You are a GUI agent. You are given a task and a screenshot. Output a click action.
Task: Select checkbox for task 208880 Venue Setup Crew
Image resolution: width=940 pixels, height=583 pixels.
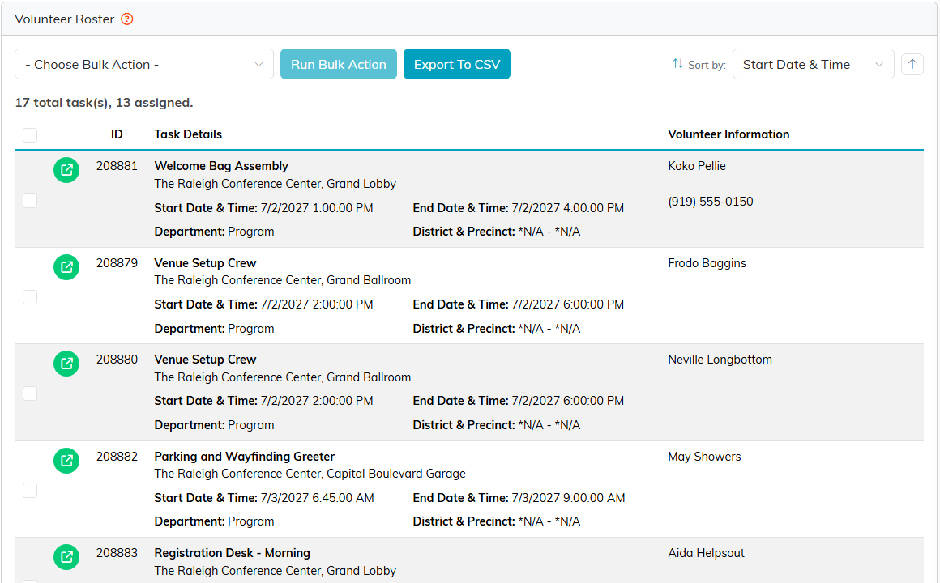pos(30,394)
